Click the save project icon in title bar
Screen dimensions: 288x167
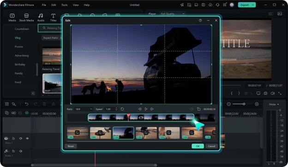203,5
